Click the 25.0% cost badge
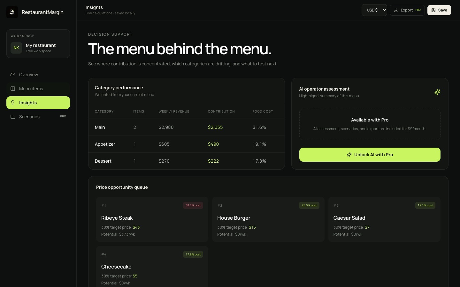Image resolution: width=460 pixels, height=287 pixels. click(x=309, y=205)
